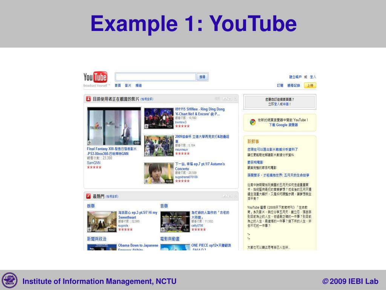
Task: Click 檢視全部 beside 'being watched' heading
Action: tap(147, 99)
